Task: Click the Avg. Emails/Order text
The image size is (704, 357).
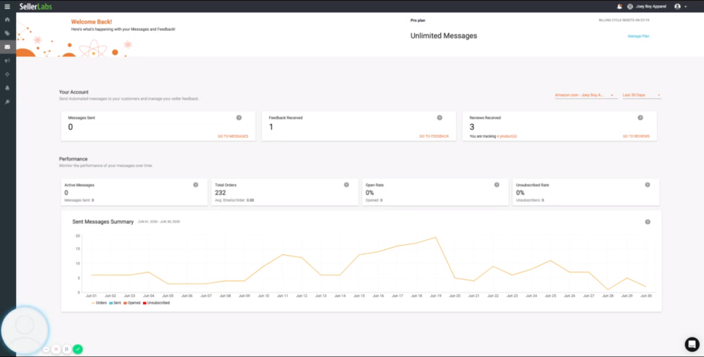Action: click(235, 200)
